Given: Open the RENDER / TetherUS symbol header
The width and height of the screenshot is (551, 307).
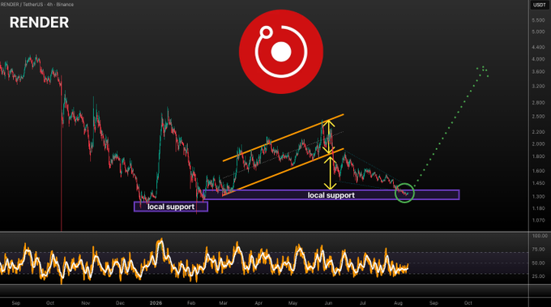Looking at the screenshot, I should pos(37,5).
